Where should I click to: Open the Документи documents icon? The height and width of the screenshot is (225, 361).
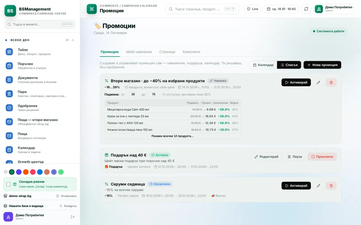coord(9,80)
